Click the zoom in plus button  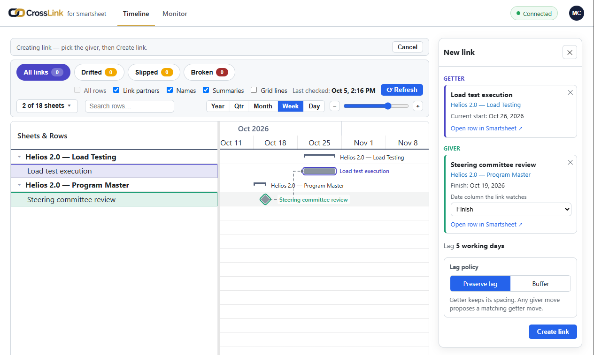pos(418,106)
